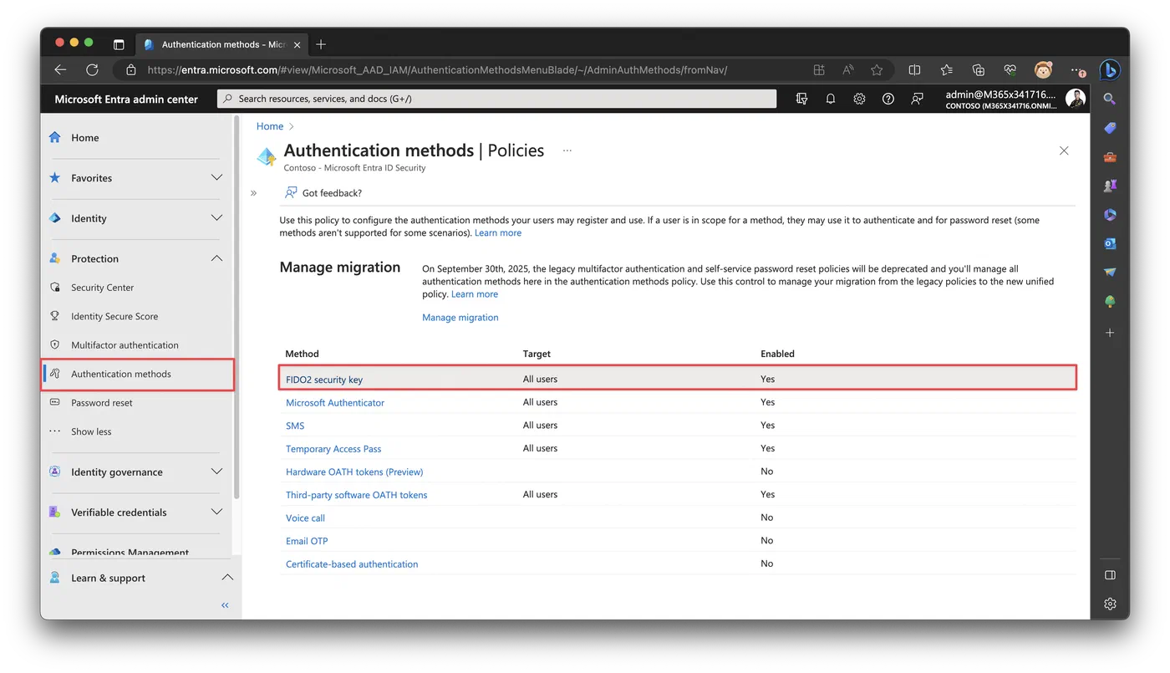
Task: Click the Manage migration link
Action: click(x=460, y=318)
